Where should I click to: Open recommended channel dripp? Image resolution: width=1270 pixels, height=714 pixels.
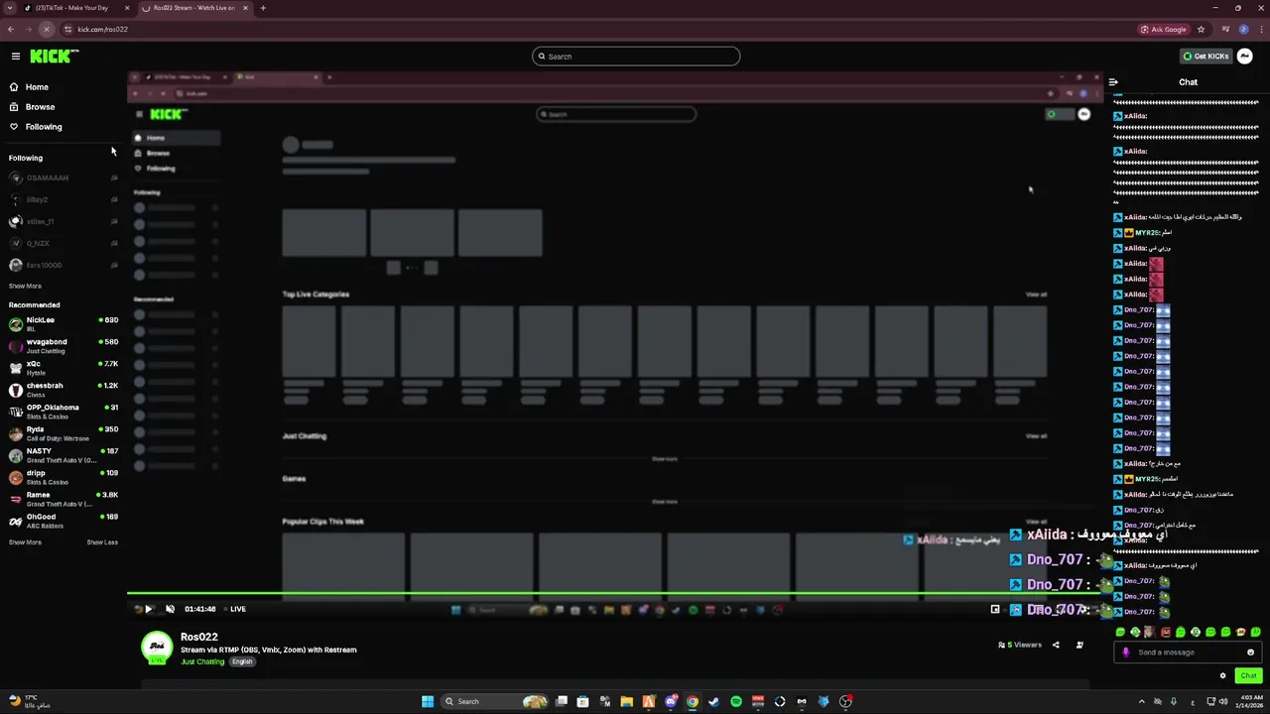tap(63, 477)
